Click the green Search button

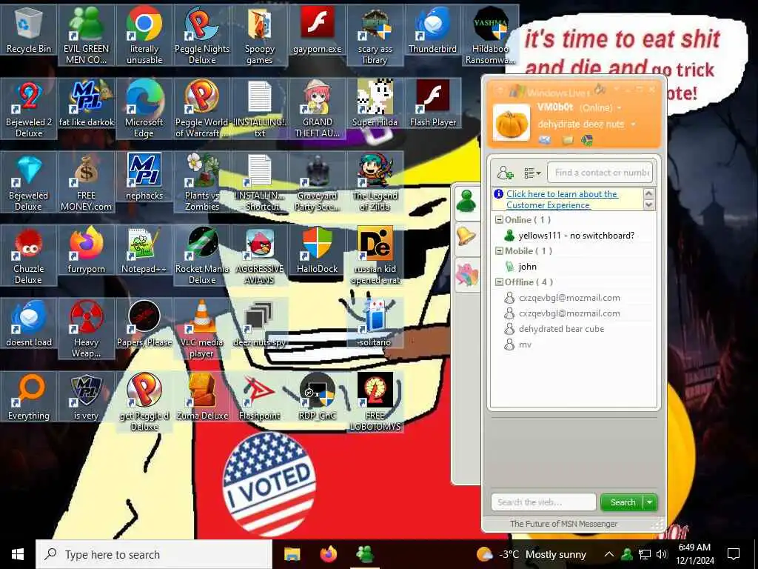622,502
